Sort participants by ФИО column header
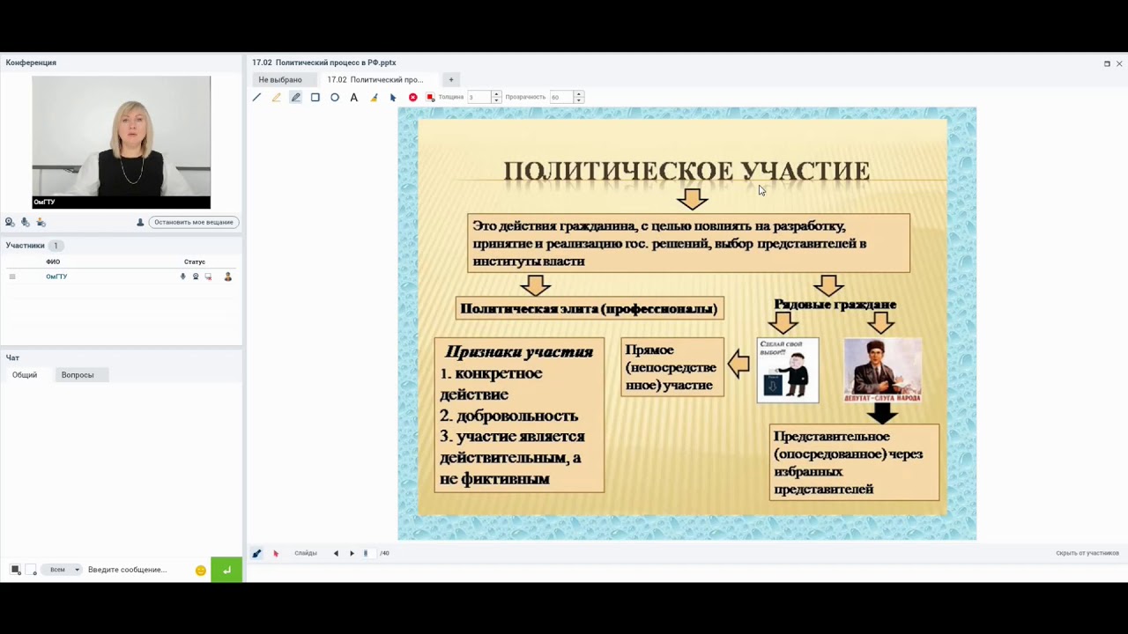 [x=53, y=262]
